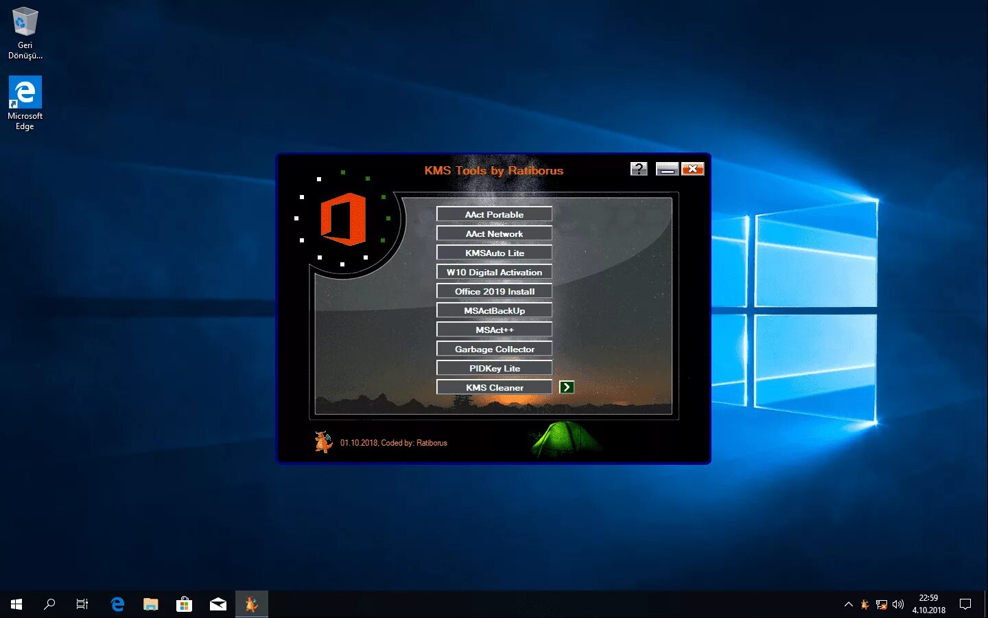Open volume control in tray
Viewport: 988px width, 618px height.
(898, 604)
